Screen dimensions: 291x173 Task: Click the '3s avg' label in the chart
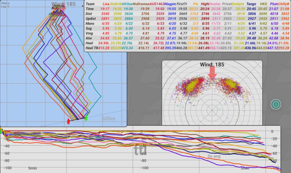coord(214,156)
